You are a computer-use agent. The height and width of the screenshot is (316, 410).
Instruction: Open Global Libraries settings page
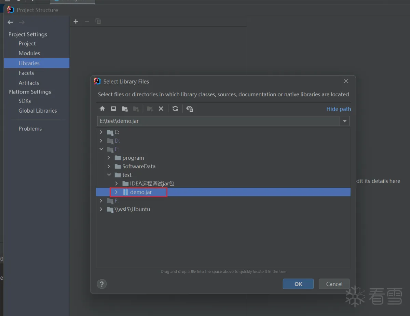tap(38, 111)
